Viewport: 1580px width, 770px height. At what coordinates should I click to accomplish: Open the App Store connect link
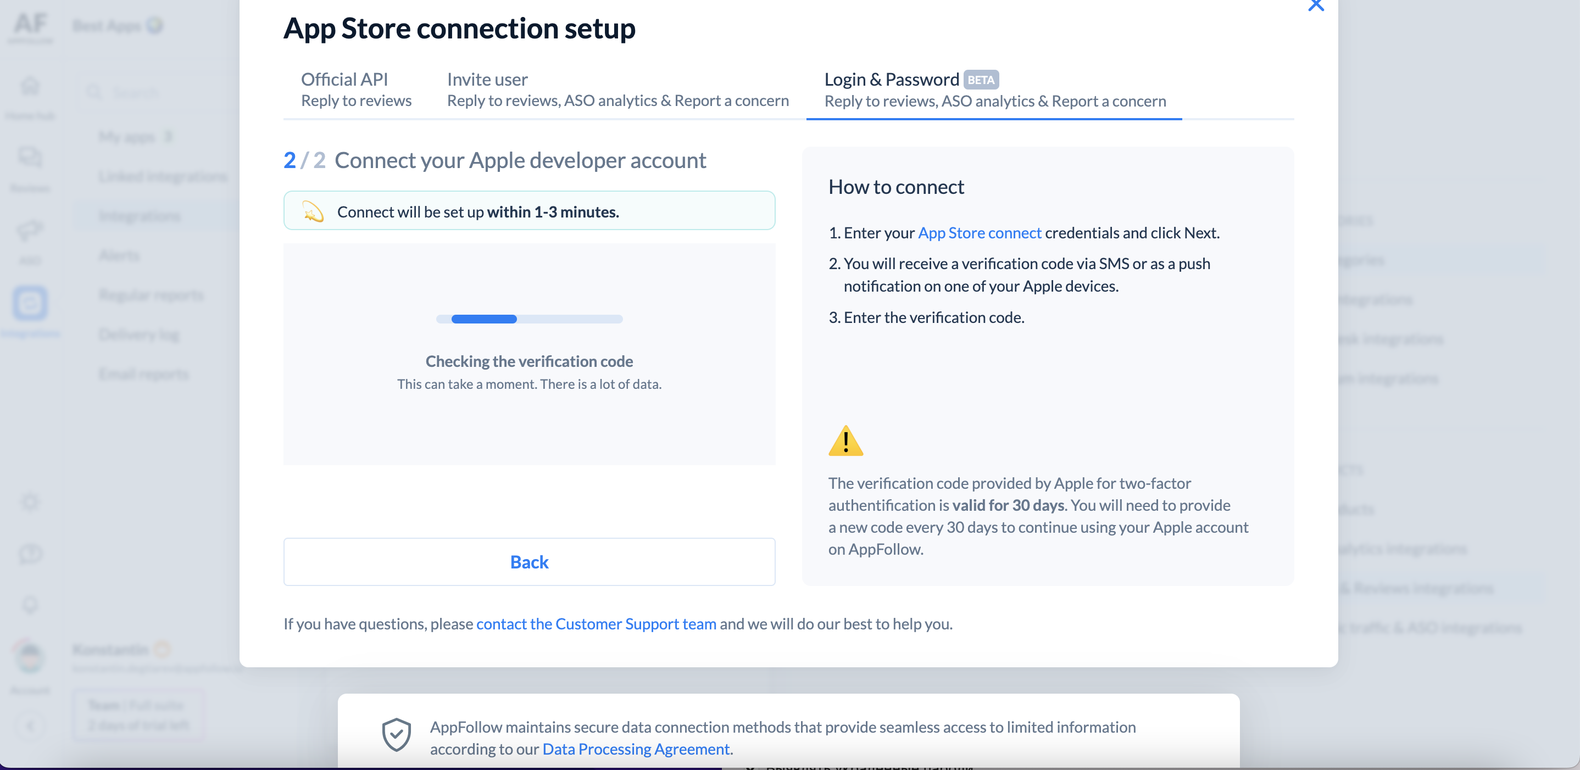(980, 233)
